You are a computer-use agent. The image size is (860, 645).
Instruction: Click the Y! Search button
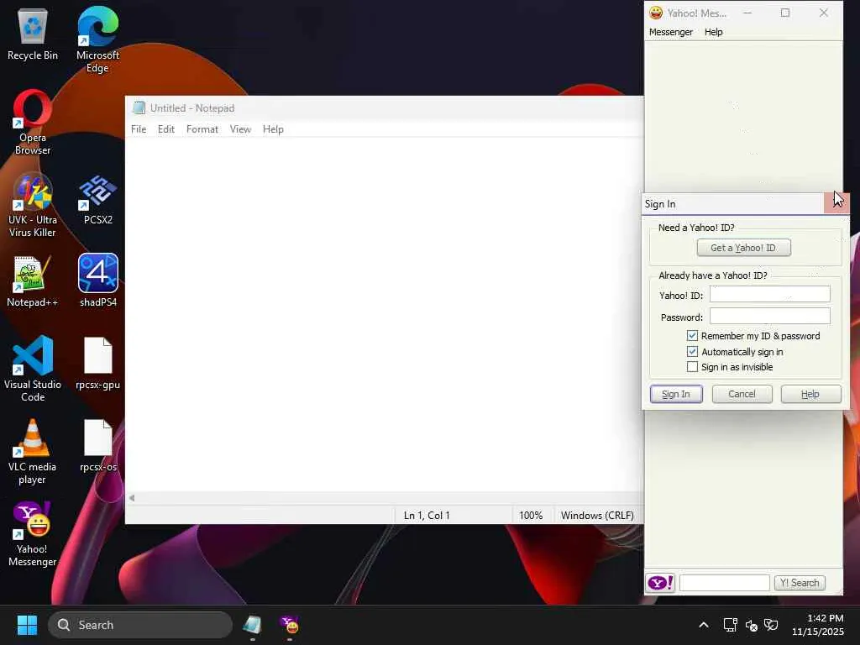[x=800, y=583]
